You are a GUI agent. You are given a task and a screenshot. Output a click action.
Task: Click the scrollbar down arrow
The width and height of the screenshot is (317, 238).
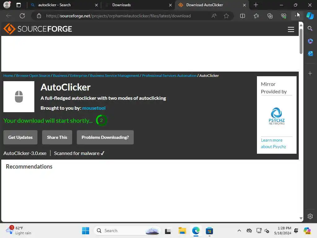[x=301, y=218]
